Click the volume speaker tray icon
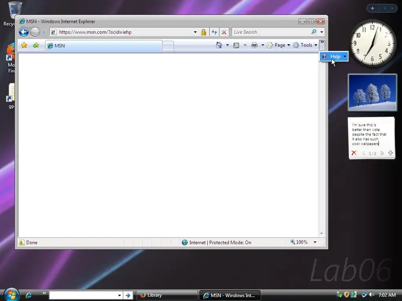Image resolution: width=402 pixels, height=301 pixels. 372,295
